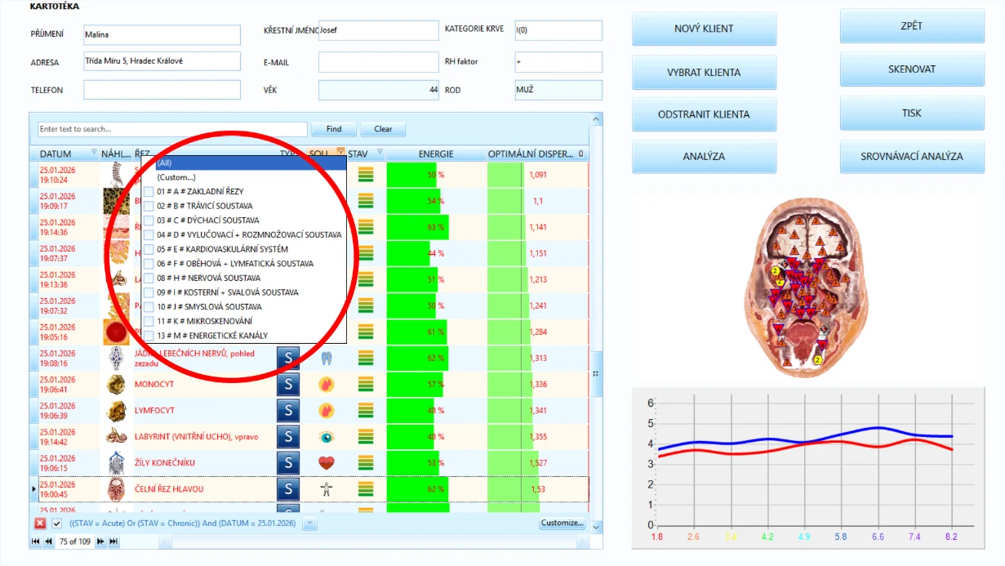Screen dimensions: 1005x566
Task: Jump to the last record
Action: click(113, 541)
